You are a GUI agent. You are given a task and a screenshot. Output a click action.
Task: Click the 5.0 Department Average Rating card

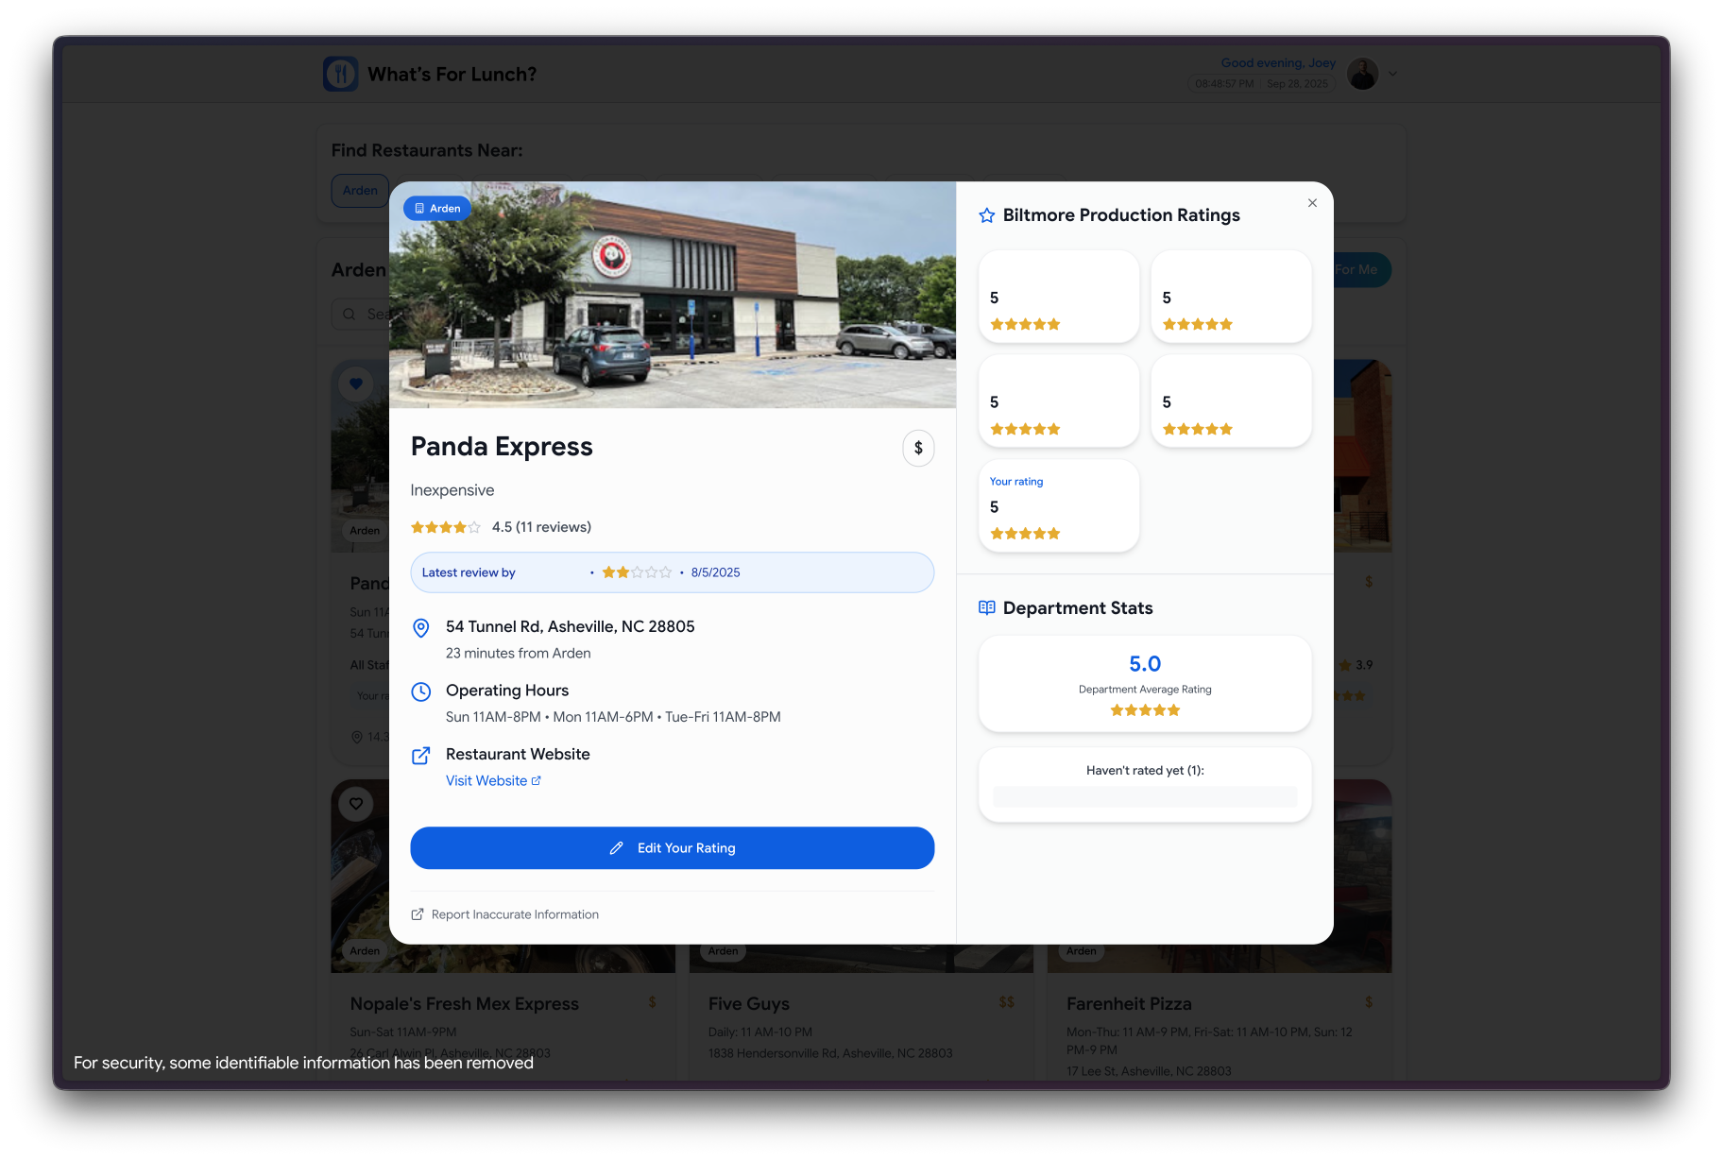(x=1145, y=684)
